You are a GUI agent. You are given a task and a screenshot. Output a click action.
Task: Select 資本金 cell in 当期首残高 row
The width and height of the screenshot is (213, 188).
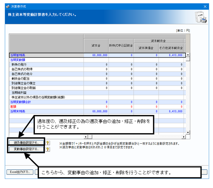[96, 55]
